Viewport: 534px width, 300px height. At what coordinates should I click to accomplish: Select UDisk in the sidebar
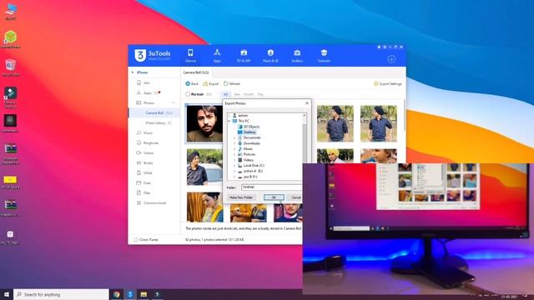tap(148, 172)
